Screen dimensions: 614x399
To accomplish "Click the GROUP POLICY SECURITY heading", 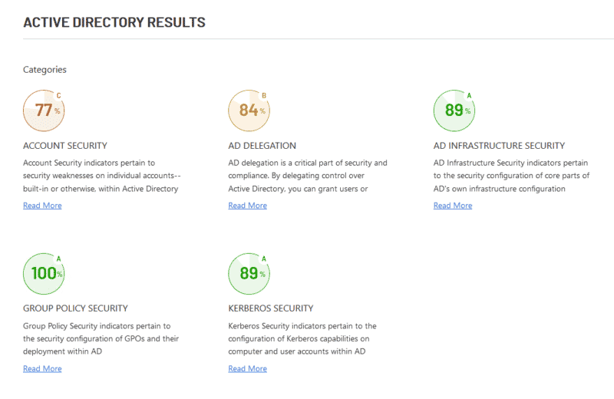I will click(x=75, y=308).
